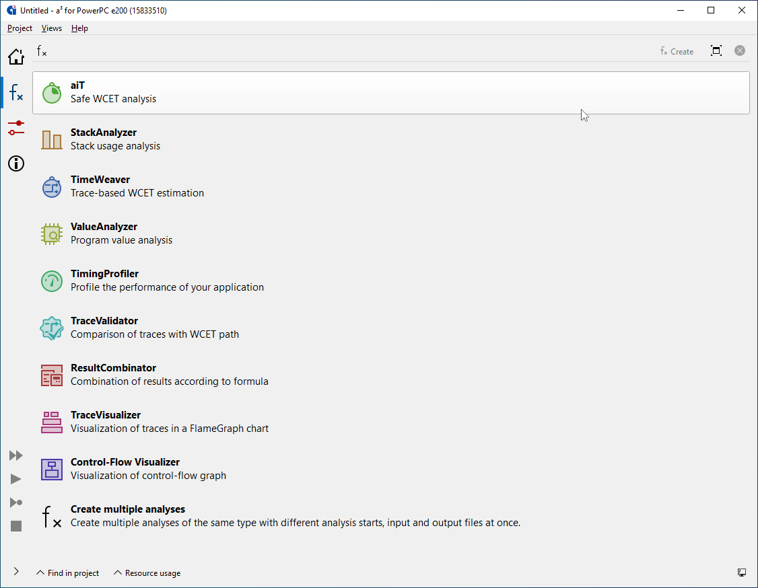758x588 pixels.
Task: Click 'Trace-based WCET estimation' description
Action: tap(137, 193)
